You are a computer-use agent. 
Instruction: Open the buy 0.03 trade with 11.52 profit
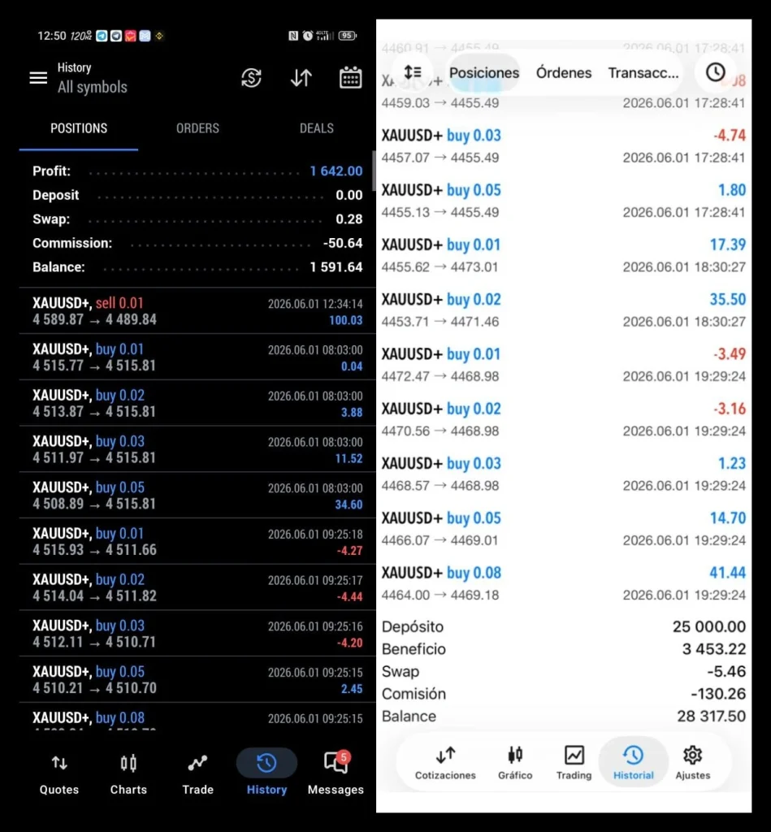(x=197, y=449)
